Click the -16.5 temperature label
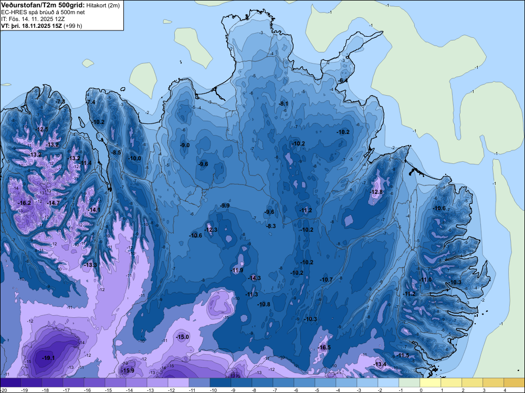The height and width of the screenshot is (393, 525). click(x=324, y=347)
